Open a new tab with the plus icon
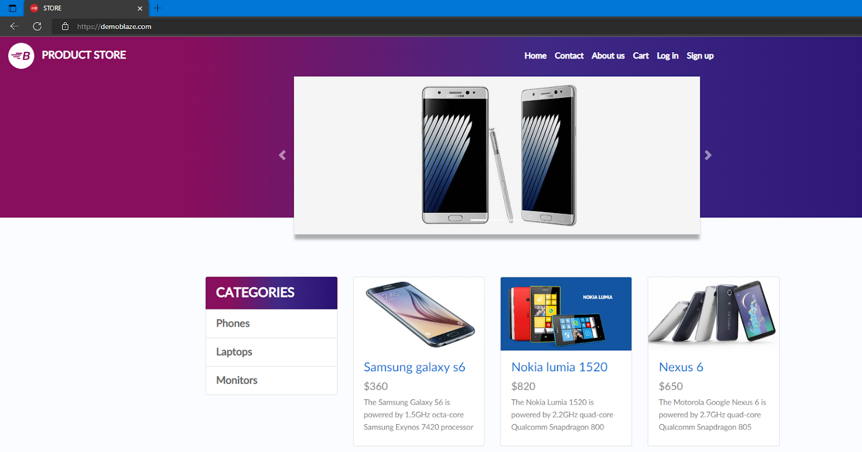The width and height of the screenshot is (862, 452). [157, 8]
